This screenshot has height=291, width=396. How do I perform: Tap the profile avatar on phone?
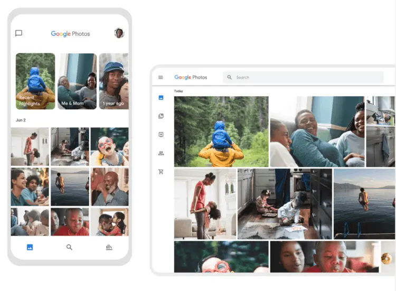[119, 33]
